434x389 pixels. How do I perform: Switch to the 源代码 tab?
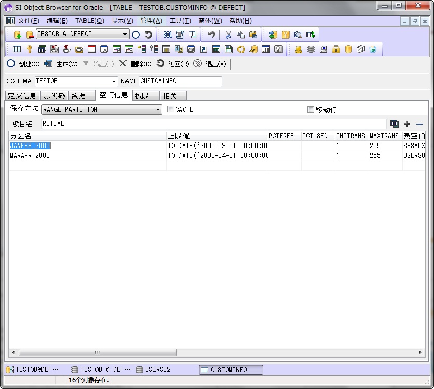coord(54,96)
